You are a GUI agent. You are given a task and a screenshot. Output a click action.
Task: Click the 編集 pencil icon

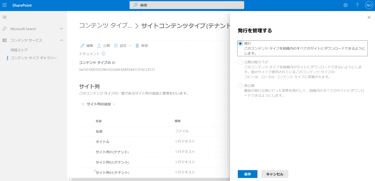[82, 46]
